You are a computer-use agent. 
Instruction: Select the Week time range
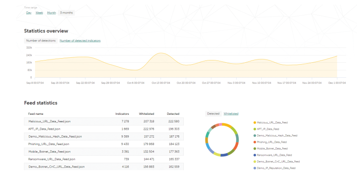39,13
